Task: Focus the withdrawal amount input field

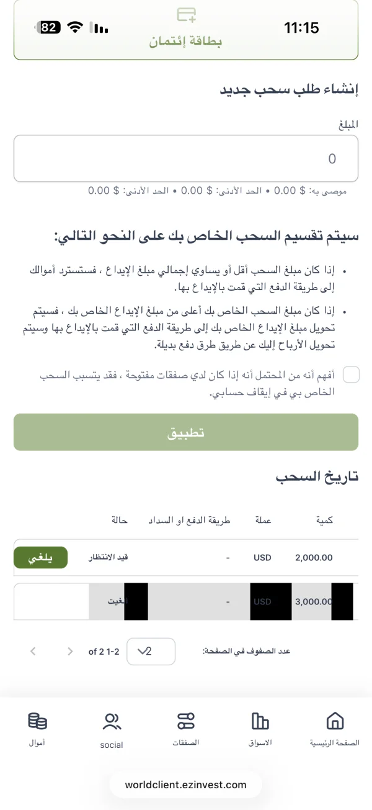Action: [x=186, y=158]
